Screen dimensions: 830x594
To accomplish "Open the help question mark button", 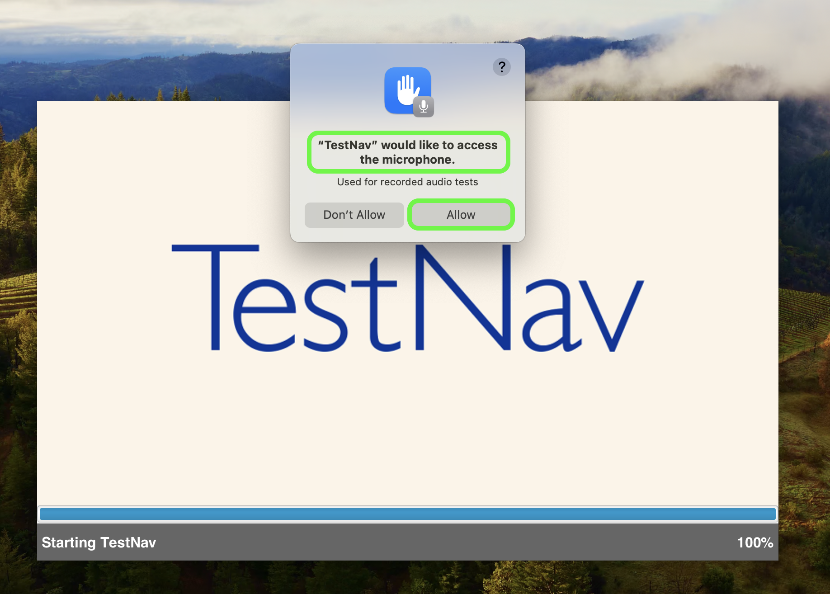I will coord(501,67).
